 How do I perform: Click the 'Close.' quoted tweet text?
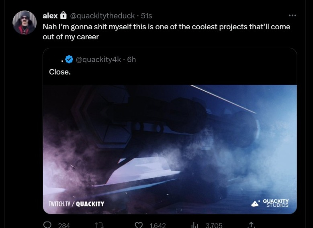click(60, 72)
